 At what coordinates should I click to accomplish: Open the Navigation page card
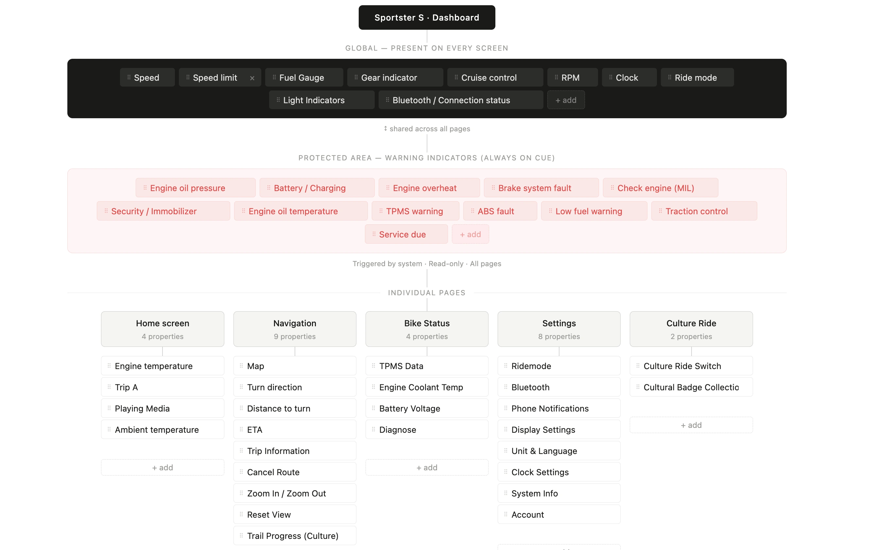295,329
